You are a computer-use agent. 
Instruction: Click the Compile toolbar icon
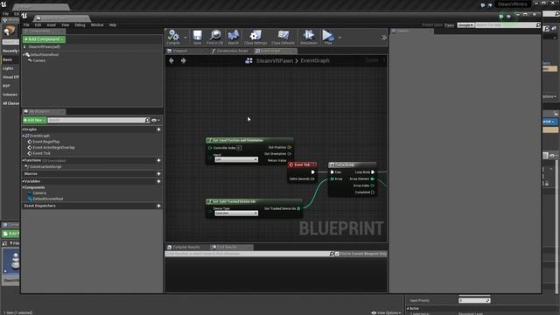tap(173, 37)
